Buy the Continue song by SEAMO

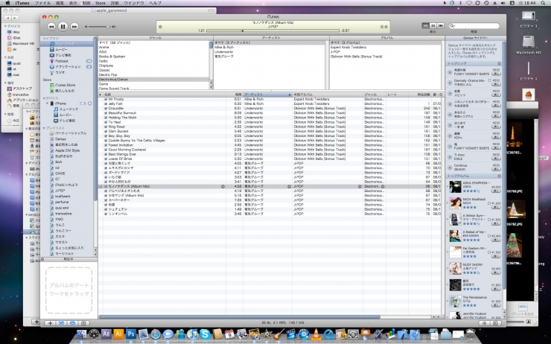(x=496, y=169)
